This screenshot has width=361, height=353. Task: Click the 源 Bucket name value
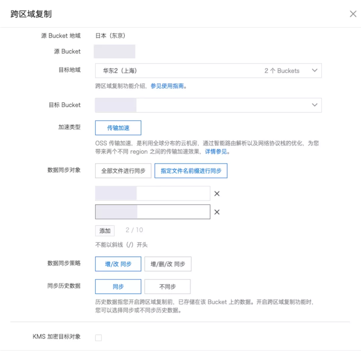pyautogui.click(x=114, y=51)
